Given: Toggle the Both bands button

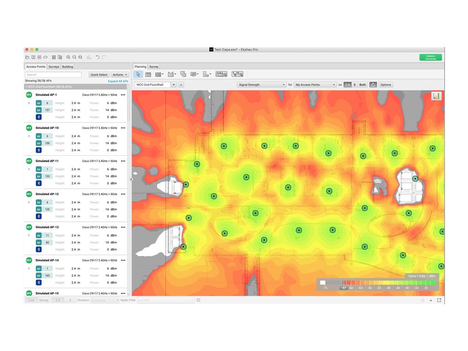Looking at the screenshot, I should (x=362, y=85).
